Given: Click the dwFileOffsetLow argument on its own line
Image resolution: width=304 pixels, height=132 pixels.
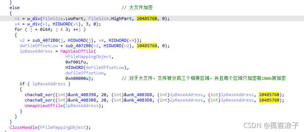Looking at the screenshot, I should 84,73.
